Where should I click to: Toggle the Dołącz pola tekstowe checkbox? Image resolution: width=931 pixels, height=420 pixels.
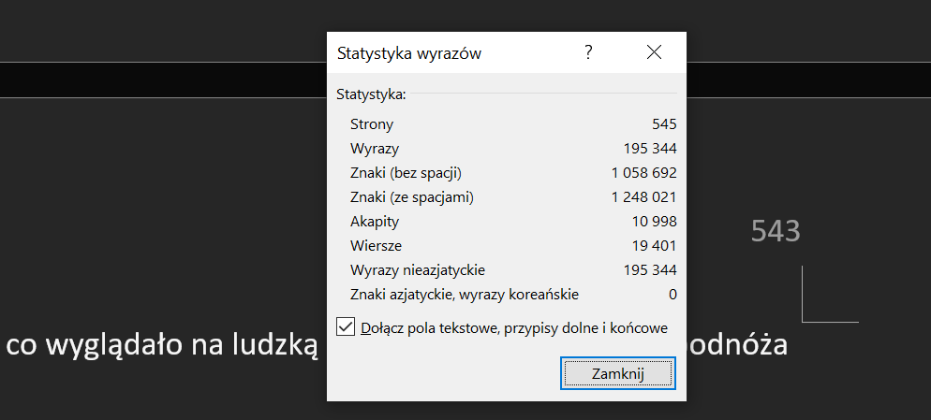tap(347, 326)
